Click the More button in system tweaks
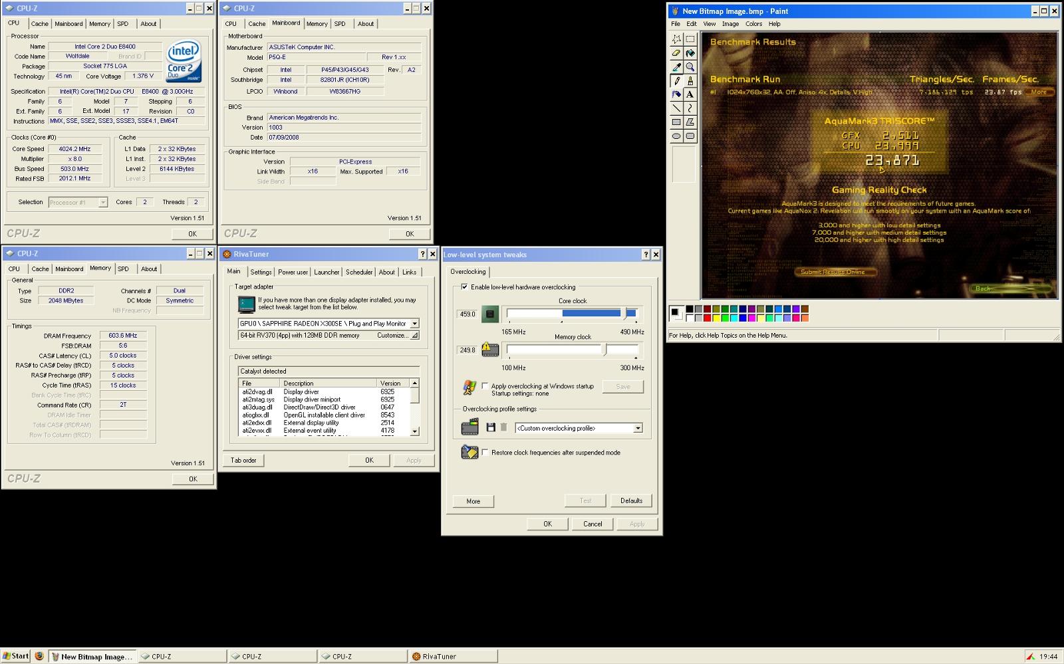This screenshot has width=1064, height=664. click(473, 501)
